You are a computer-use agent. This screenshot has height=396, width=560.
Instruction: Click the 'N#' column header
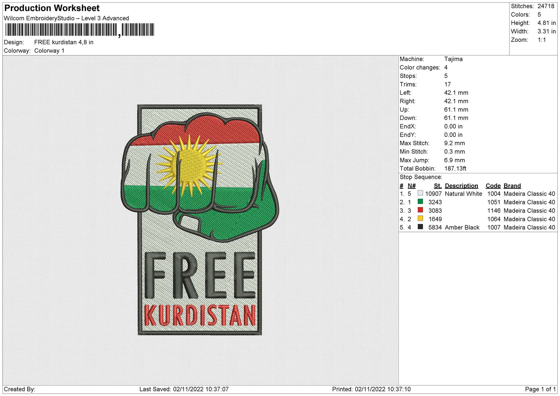412,186
